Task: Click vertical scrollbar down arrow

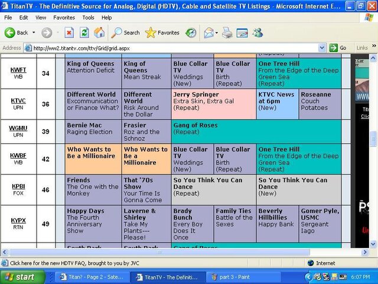Action: click(373, 244)
